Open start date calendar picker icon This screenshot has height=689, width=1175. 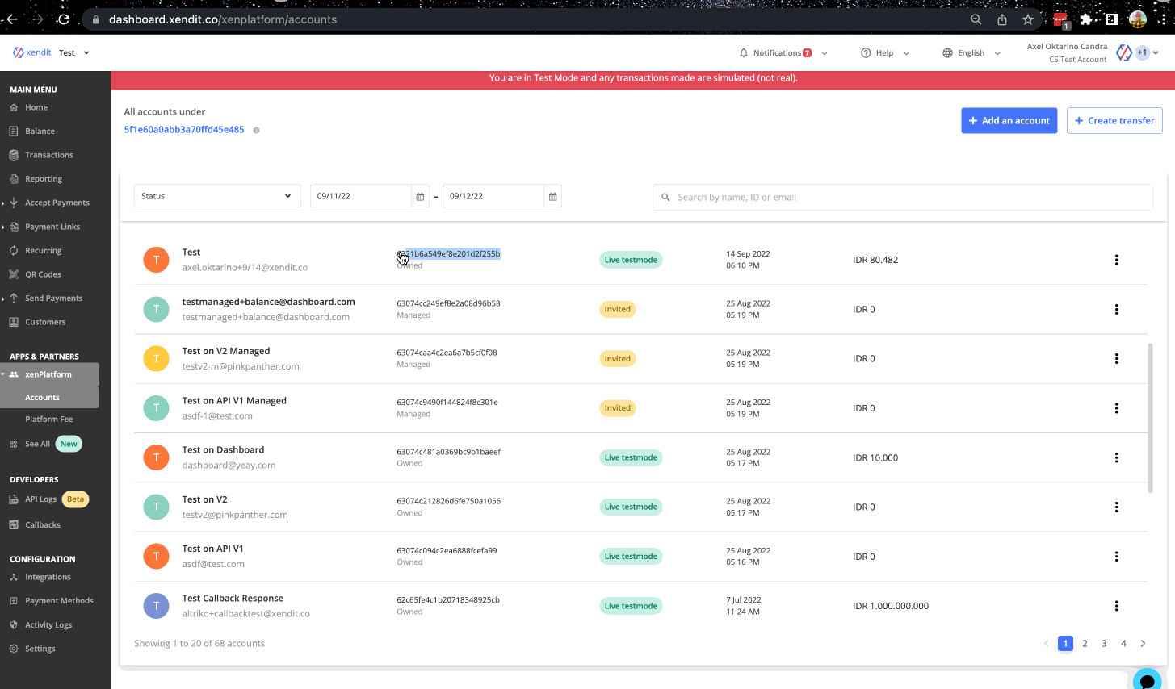420,196
